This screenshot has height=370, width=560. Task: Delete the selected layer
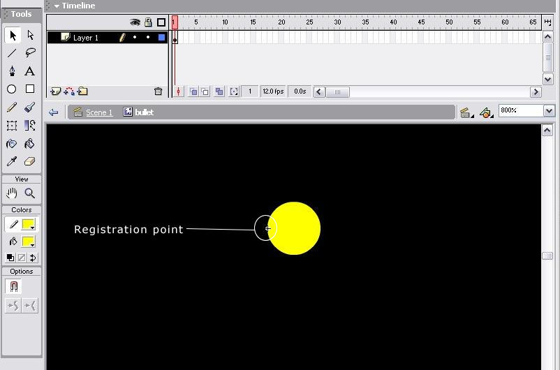pos(158,91)
